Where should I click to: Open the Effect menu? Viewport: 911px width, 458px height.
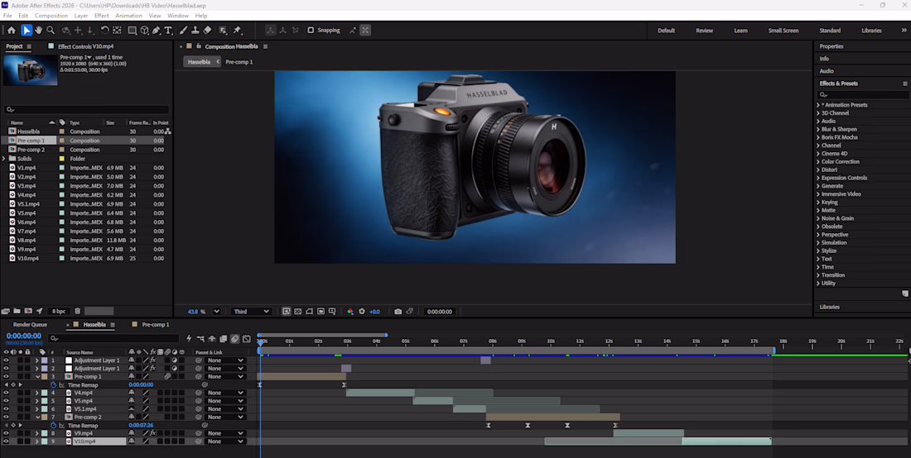click(x=102, y=16)
